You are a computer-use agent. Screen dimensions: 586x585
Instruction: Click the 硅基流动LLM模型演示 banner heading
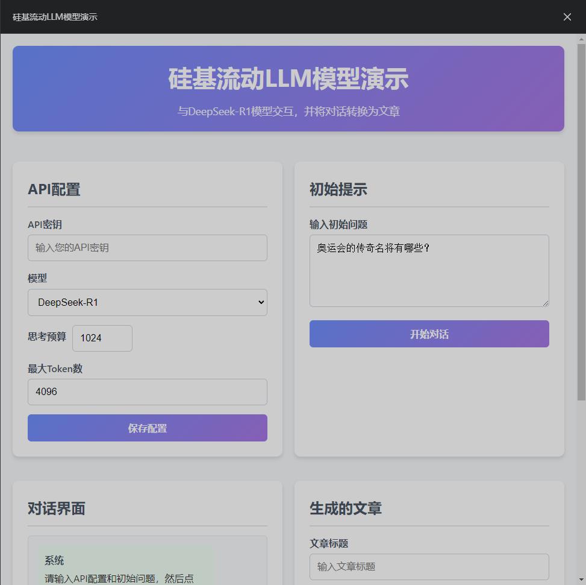point(288,78)
